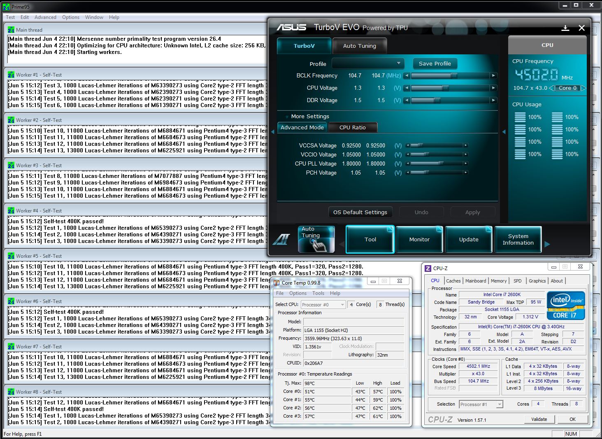
Task: Click left-edge panel arrow in TurboV EVO
Action: [273, 132]
